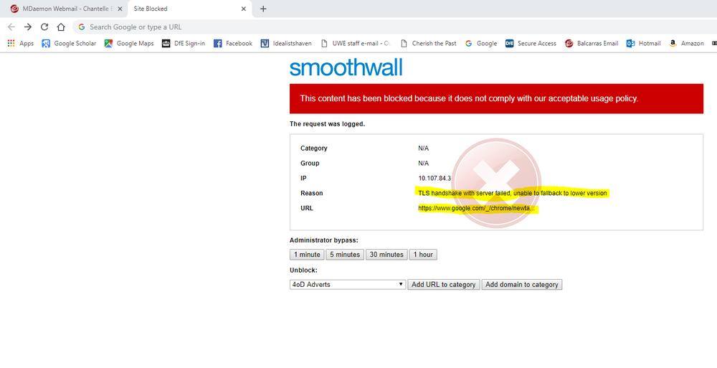The width and height of the screenshot is (717, 368).
Task: Switch to the MDaemon Webmail tab
Action: pos(64,9)
